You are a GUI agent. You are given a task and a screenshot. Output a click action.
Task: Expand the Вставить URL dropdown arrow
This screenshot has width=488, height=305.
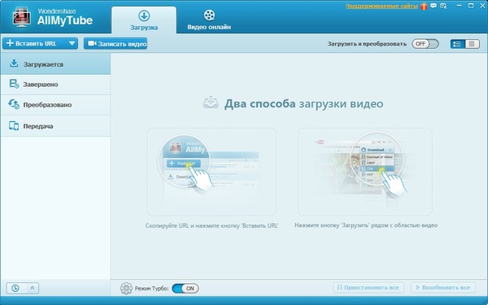pos(72,44)
